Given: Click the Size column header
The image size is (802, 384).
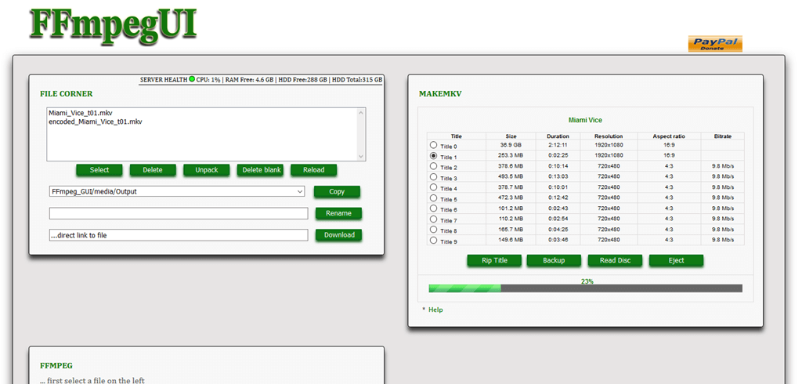Looking at the screenshot, I should coord(511,136).
